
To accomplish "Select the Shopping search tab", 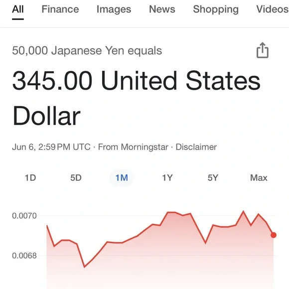I will pos(216,9).
